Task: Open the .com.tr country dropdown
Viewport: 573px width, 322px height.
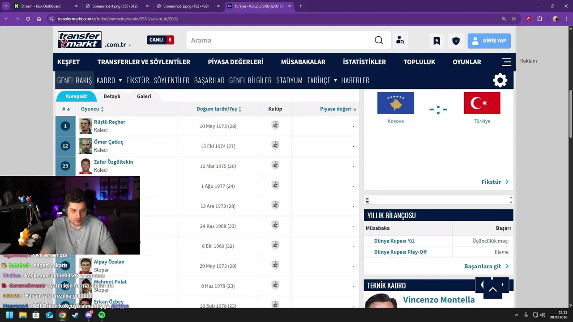Action: point(118,45)
